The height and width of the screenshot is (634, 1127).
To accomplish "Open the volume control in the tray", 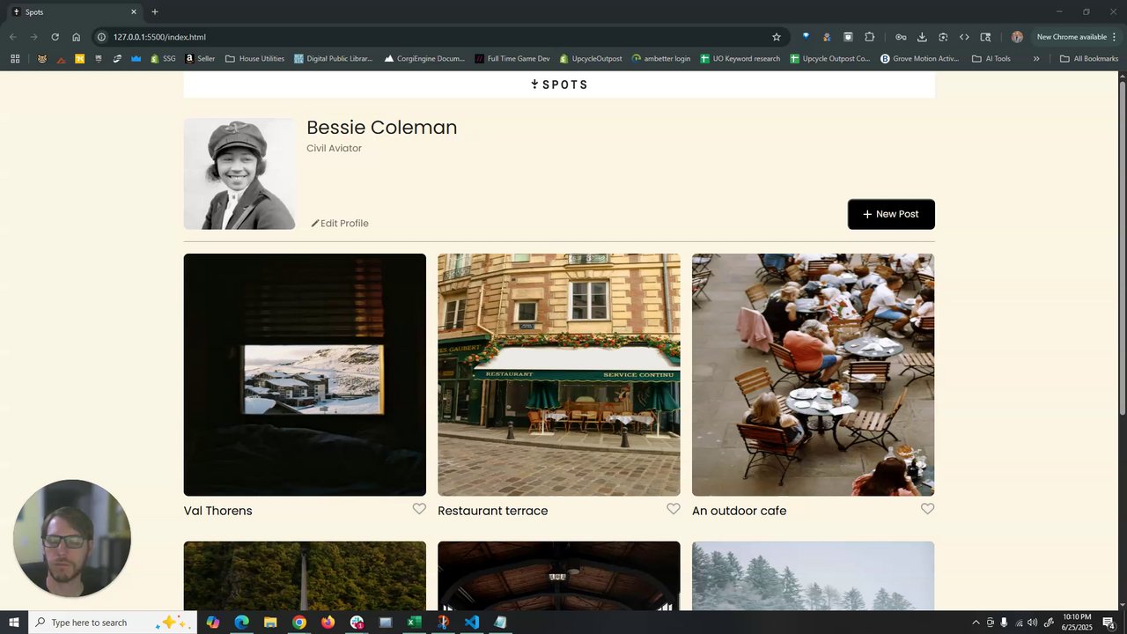I will 1032,623.
